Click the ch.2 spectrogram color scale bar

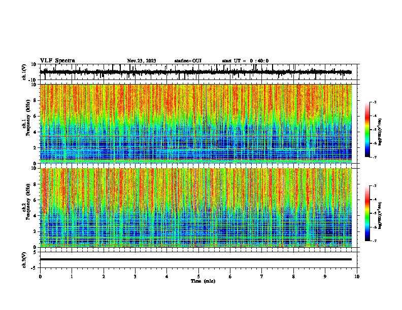pos(367,213)
